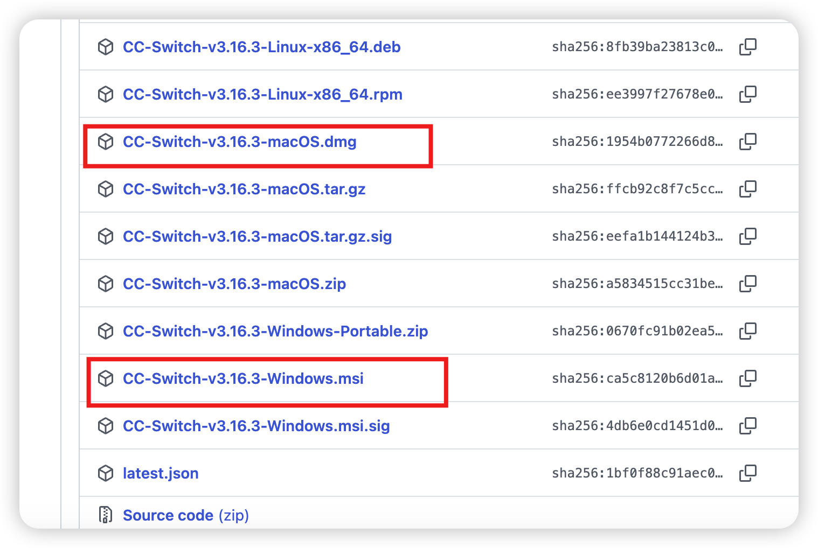Copy the sha256 hash for Windows.msi.sig

(x=748, y=426)
